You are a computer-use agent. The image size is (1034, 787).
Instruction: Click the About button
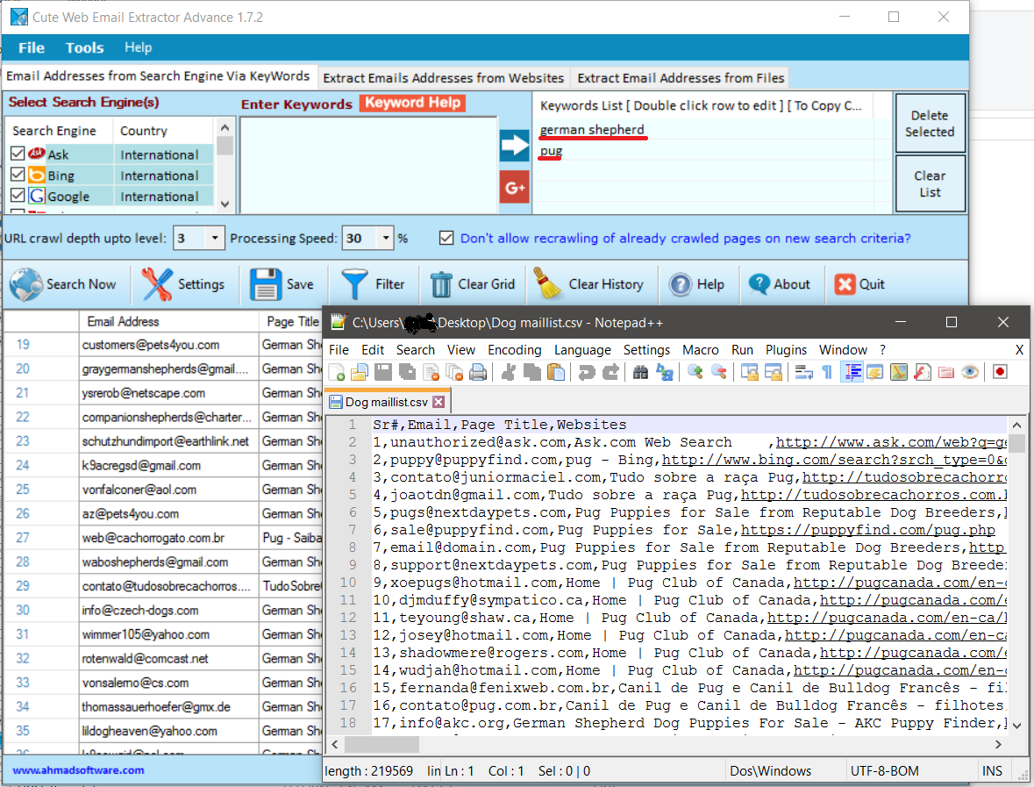780,284
